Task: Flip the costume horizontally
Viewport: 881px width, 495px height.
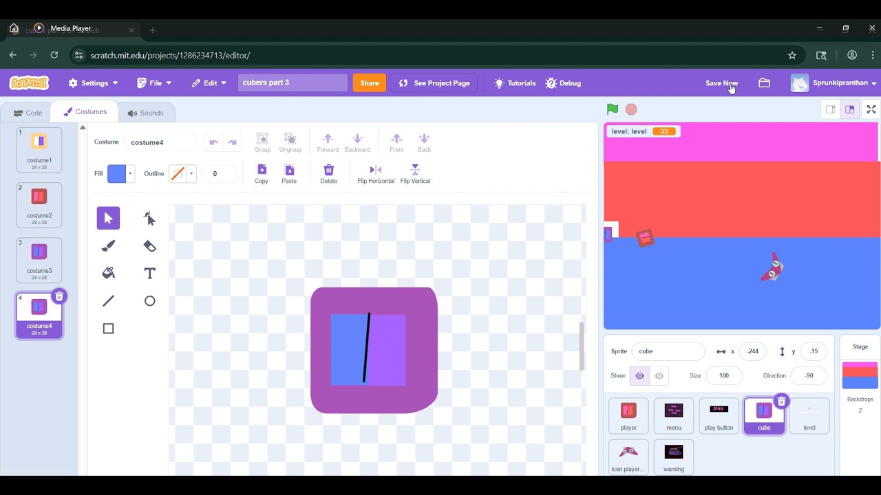Action: tap(376, 174)
